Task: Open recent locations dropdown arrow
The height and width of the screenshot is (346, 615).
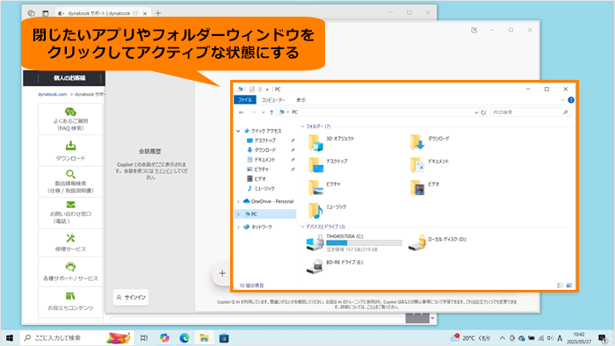Action: pyautogui.click(x=264, y=112)
